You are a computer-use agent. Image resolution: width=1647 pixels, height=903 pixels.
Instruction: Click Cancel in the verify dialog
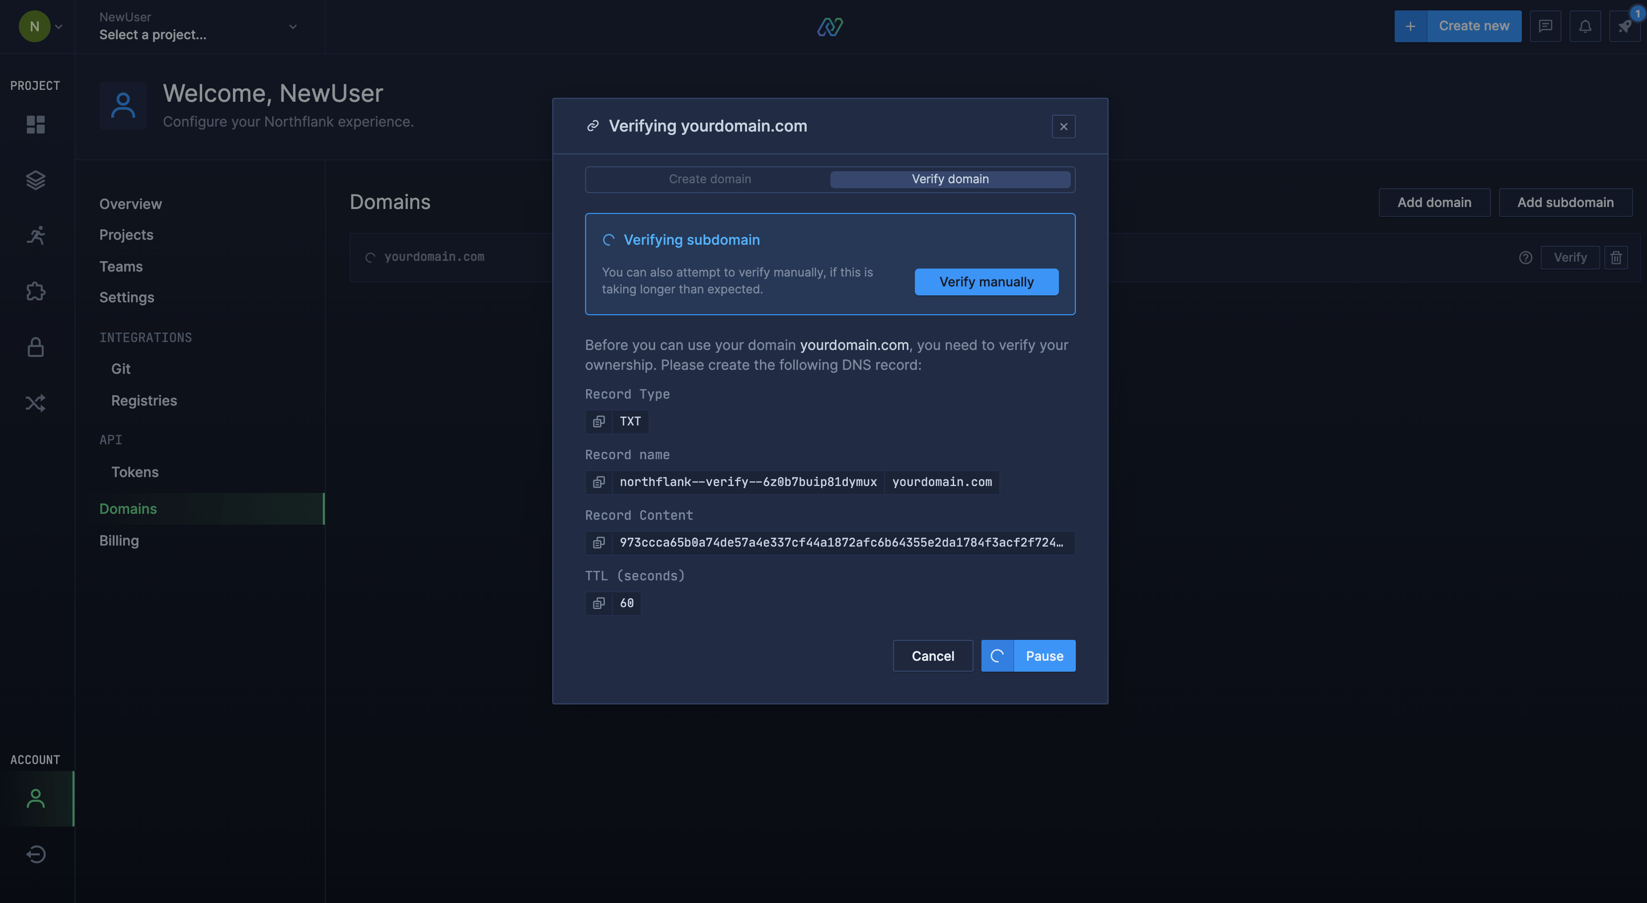point(933,656)
